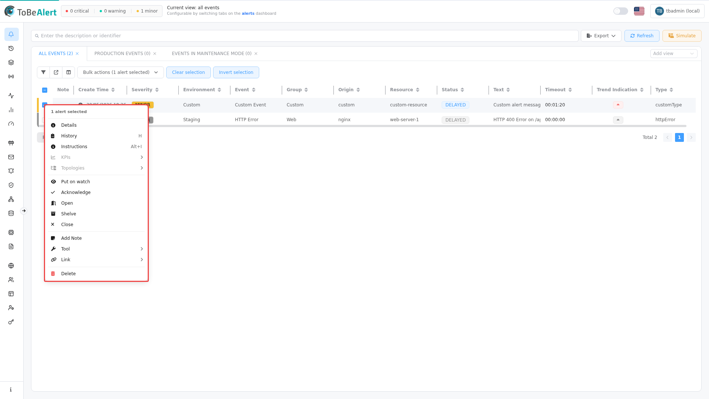Click the CPU chip sidebar icon
The width and height of the screenshot is (709, 399).
click(x=11, y=232)
